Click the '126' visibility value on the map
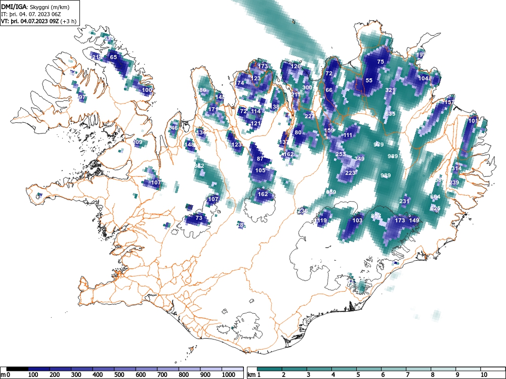 click(x=296, y=66)
